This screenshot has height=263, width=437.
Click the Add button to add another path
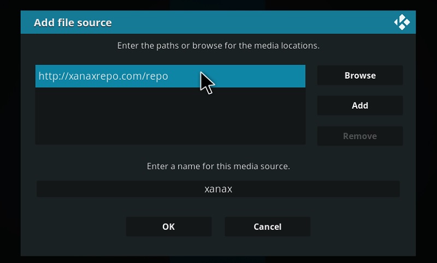[360, 105]
